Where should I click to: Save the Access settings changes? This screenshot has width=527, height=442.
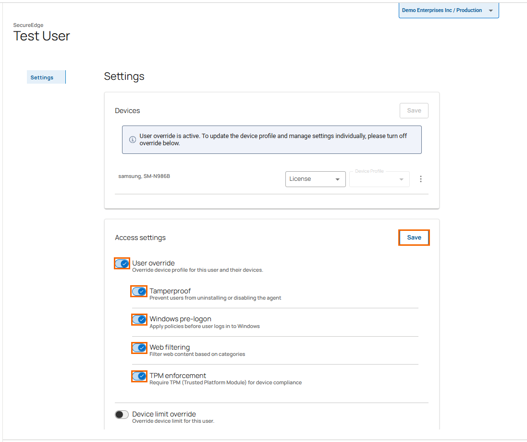click(x=414, y=238)
